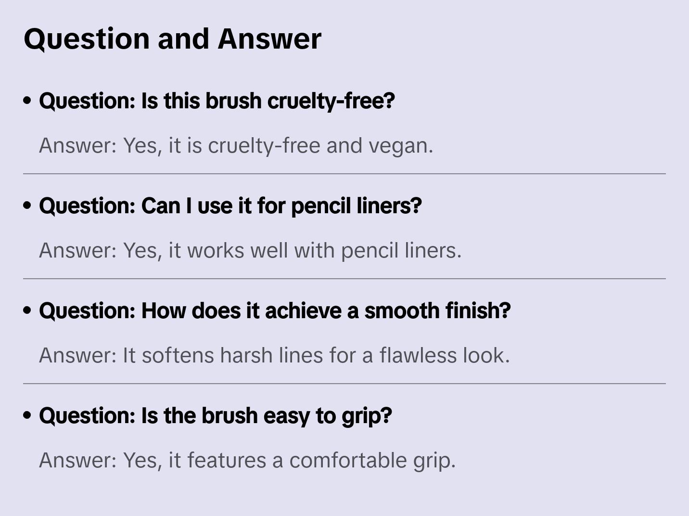The width and height of the screenshot is (689, 516).
Task: Click the bullet beside the cruelty-free question
Action: (27, 101)
